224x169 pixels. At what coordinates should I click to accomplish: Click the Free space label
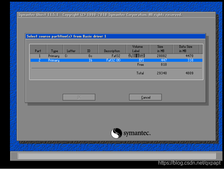tap(140, 65)
